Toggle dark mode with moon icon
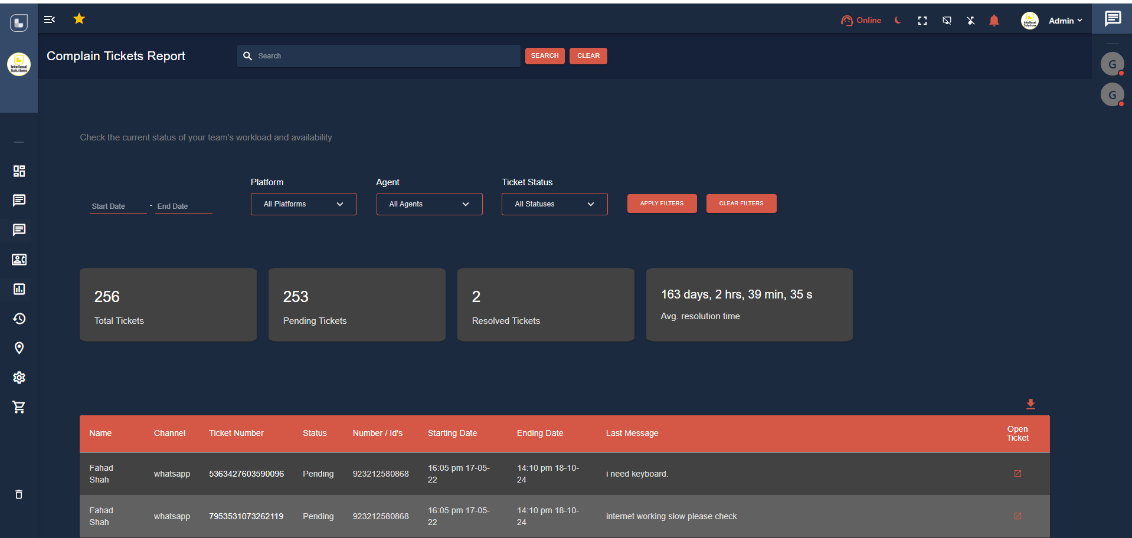 point(898,21)
